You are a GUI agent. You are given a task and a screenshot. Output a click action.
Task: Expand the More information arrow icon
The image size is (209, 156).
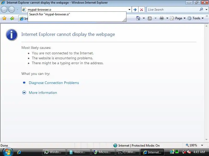[24, 93]
